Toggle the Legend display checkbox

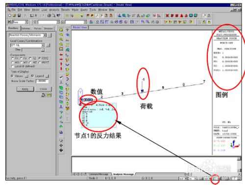[32, 76]
